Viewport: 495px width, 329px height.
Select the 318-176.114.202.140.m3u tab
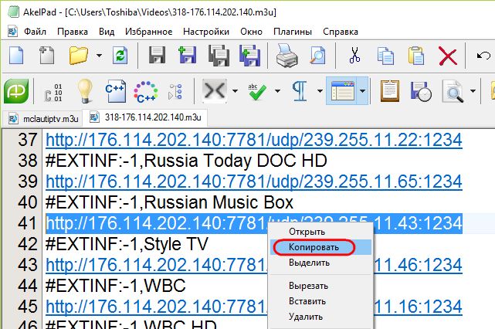pyautogui.click(x=145, y=117)
